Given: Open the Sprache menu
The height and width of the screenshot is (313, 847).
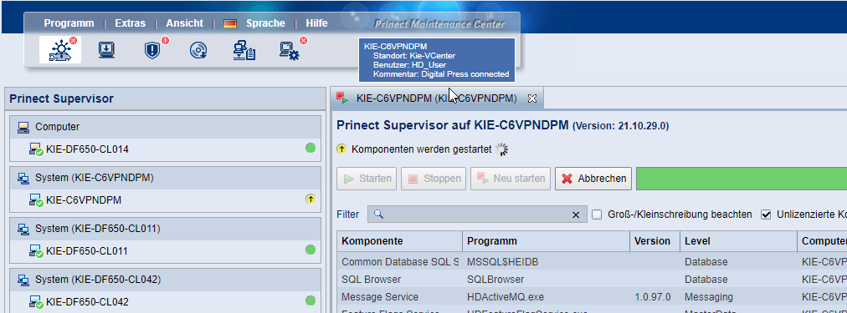Looking at the screenshot, I should 265,23.
